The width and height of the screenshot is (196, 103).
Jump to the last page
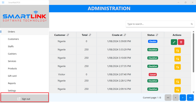pyautogui.click(x=190, y=97)
